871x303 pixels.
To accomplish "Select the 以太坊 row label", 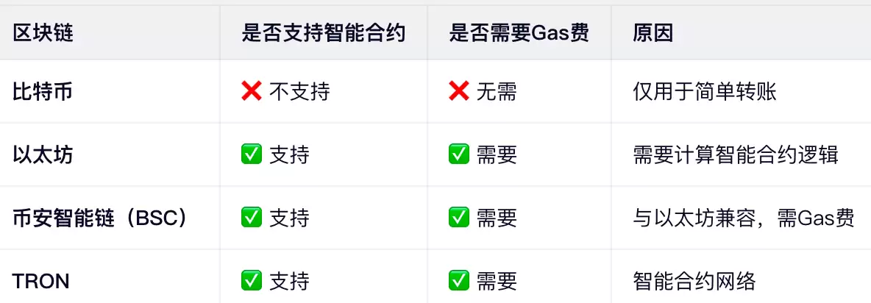I will 43,154.
